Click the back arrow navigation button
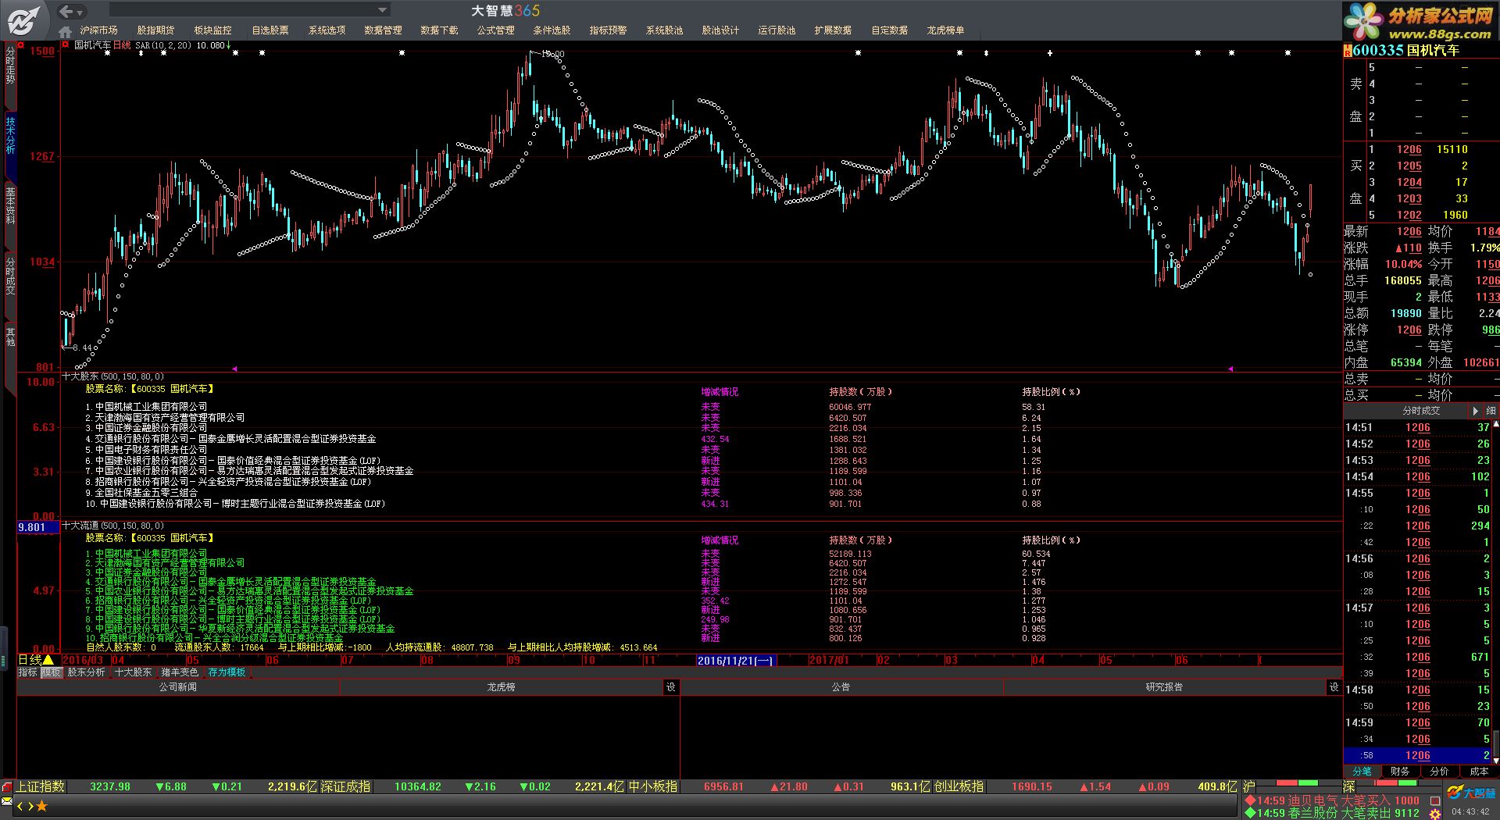Screen dimensions: 1500x820 (66, 11)
